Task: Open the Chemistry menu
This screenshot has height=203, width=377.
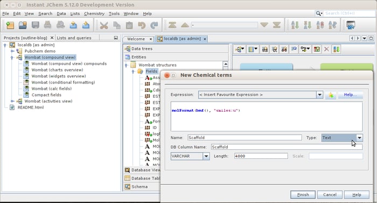Action: [x=94, y=13]
